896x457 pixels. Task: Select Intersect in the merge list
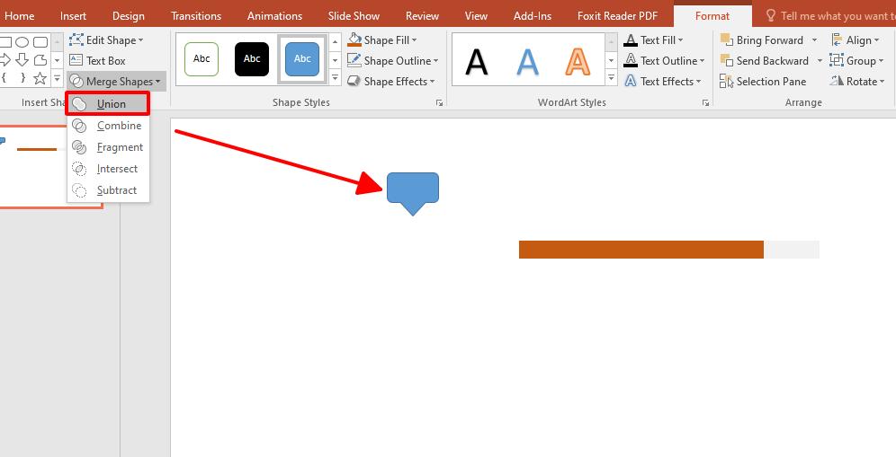[108, 169]
